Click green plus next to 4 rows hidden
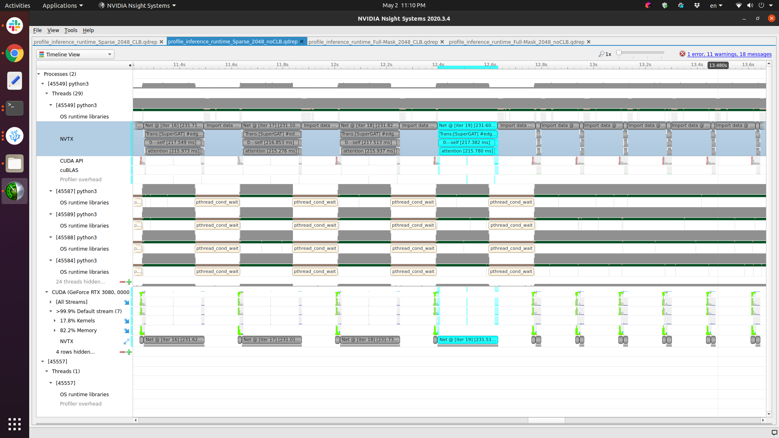Viewport: 779px width, 438px height. click(x=129, y=352)
